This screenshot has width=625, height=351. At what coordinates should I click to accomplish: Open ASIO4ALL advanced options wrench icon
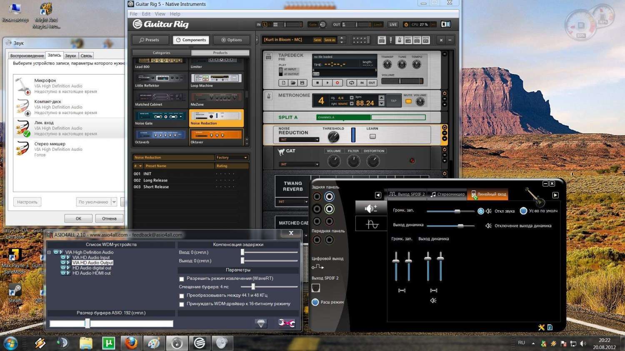coord(287,323)
